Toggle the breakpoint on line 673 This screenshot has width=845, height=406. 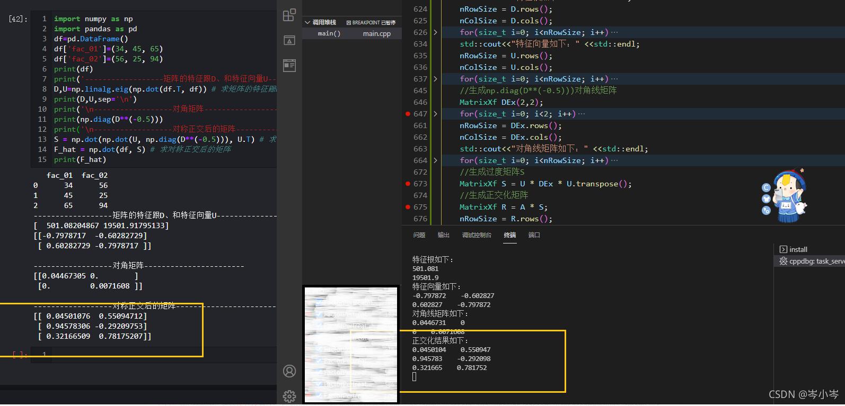[x=408, y=184]
